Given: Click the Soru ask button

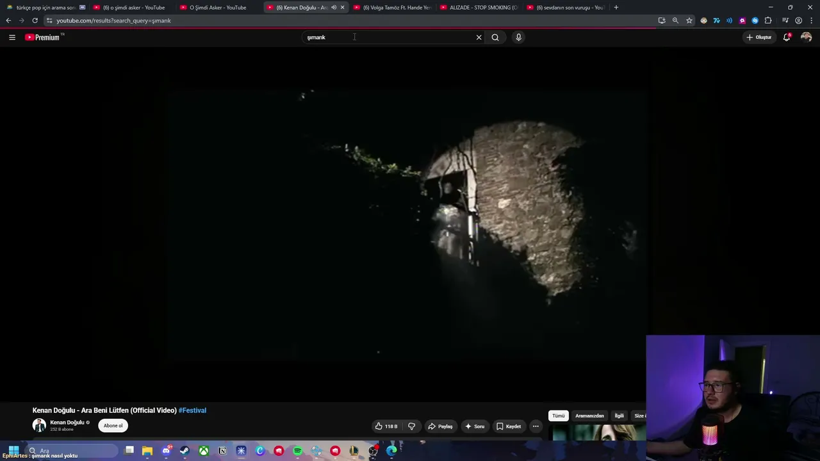Looking at the screenshot, I should (475, 426).
